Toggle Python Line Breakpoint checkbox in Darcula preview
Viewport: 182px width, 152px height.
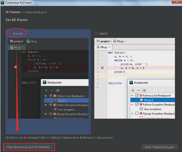(x=51, y=96)
